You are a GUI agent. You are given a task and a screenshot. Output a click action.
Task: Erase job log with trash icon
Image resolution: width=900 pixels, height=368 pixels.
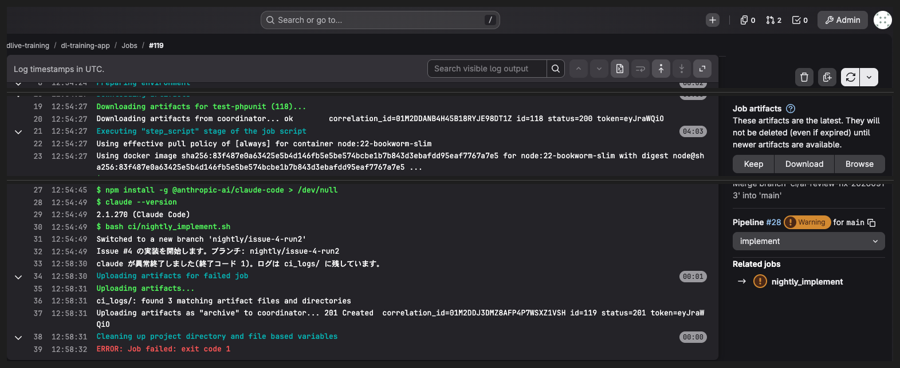click(x=804, y=77)
